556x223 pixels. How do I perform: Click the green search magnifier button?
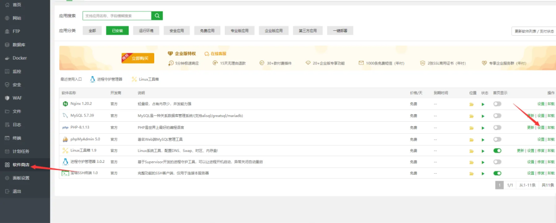(x=157, y=16)
